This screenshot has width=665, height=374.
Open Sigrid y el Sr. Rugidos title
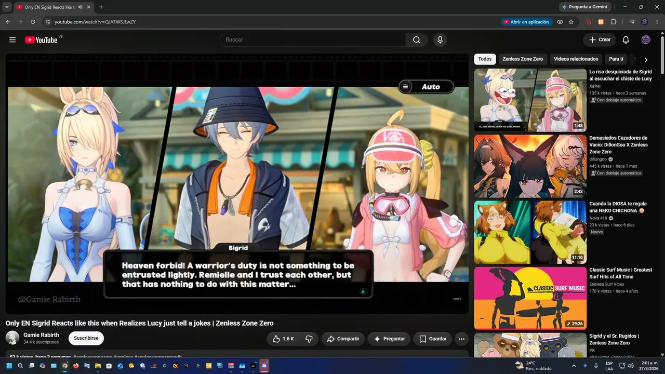tap(614, 339)
